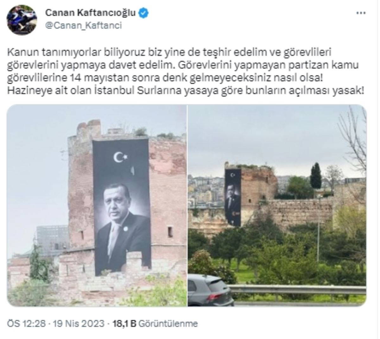Viewport: 380px width, 339px height.
Task: Open the three-dot more options menu
Action: pyautogui.click(x=361, y=13)
